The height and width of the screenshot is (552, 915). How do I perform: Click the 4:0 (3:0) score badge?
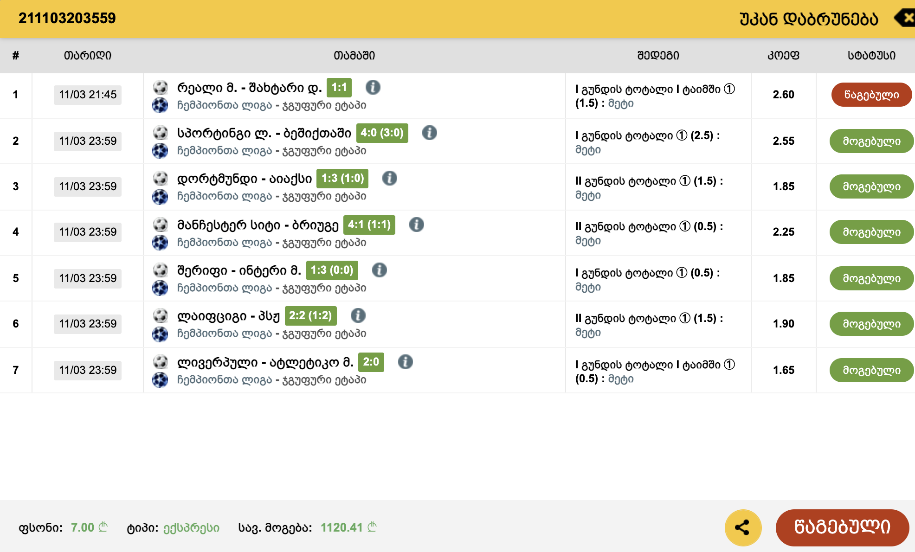[382, 133]
